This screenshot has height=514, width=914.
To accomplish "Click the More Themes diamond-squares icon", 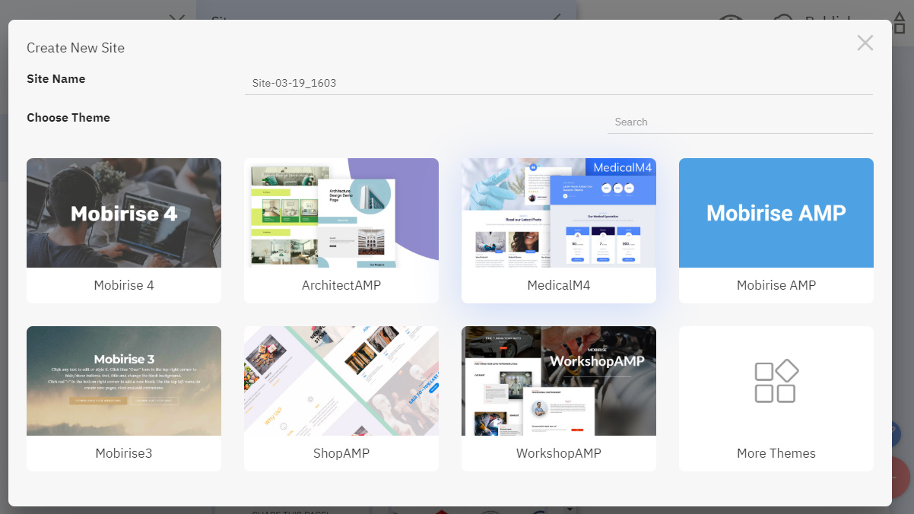I will click(776, 381).
